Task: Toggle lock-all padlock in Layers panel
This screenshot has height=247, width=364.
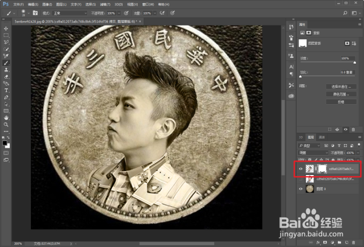Action: (333, 160)
